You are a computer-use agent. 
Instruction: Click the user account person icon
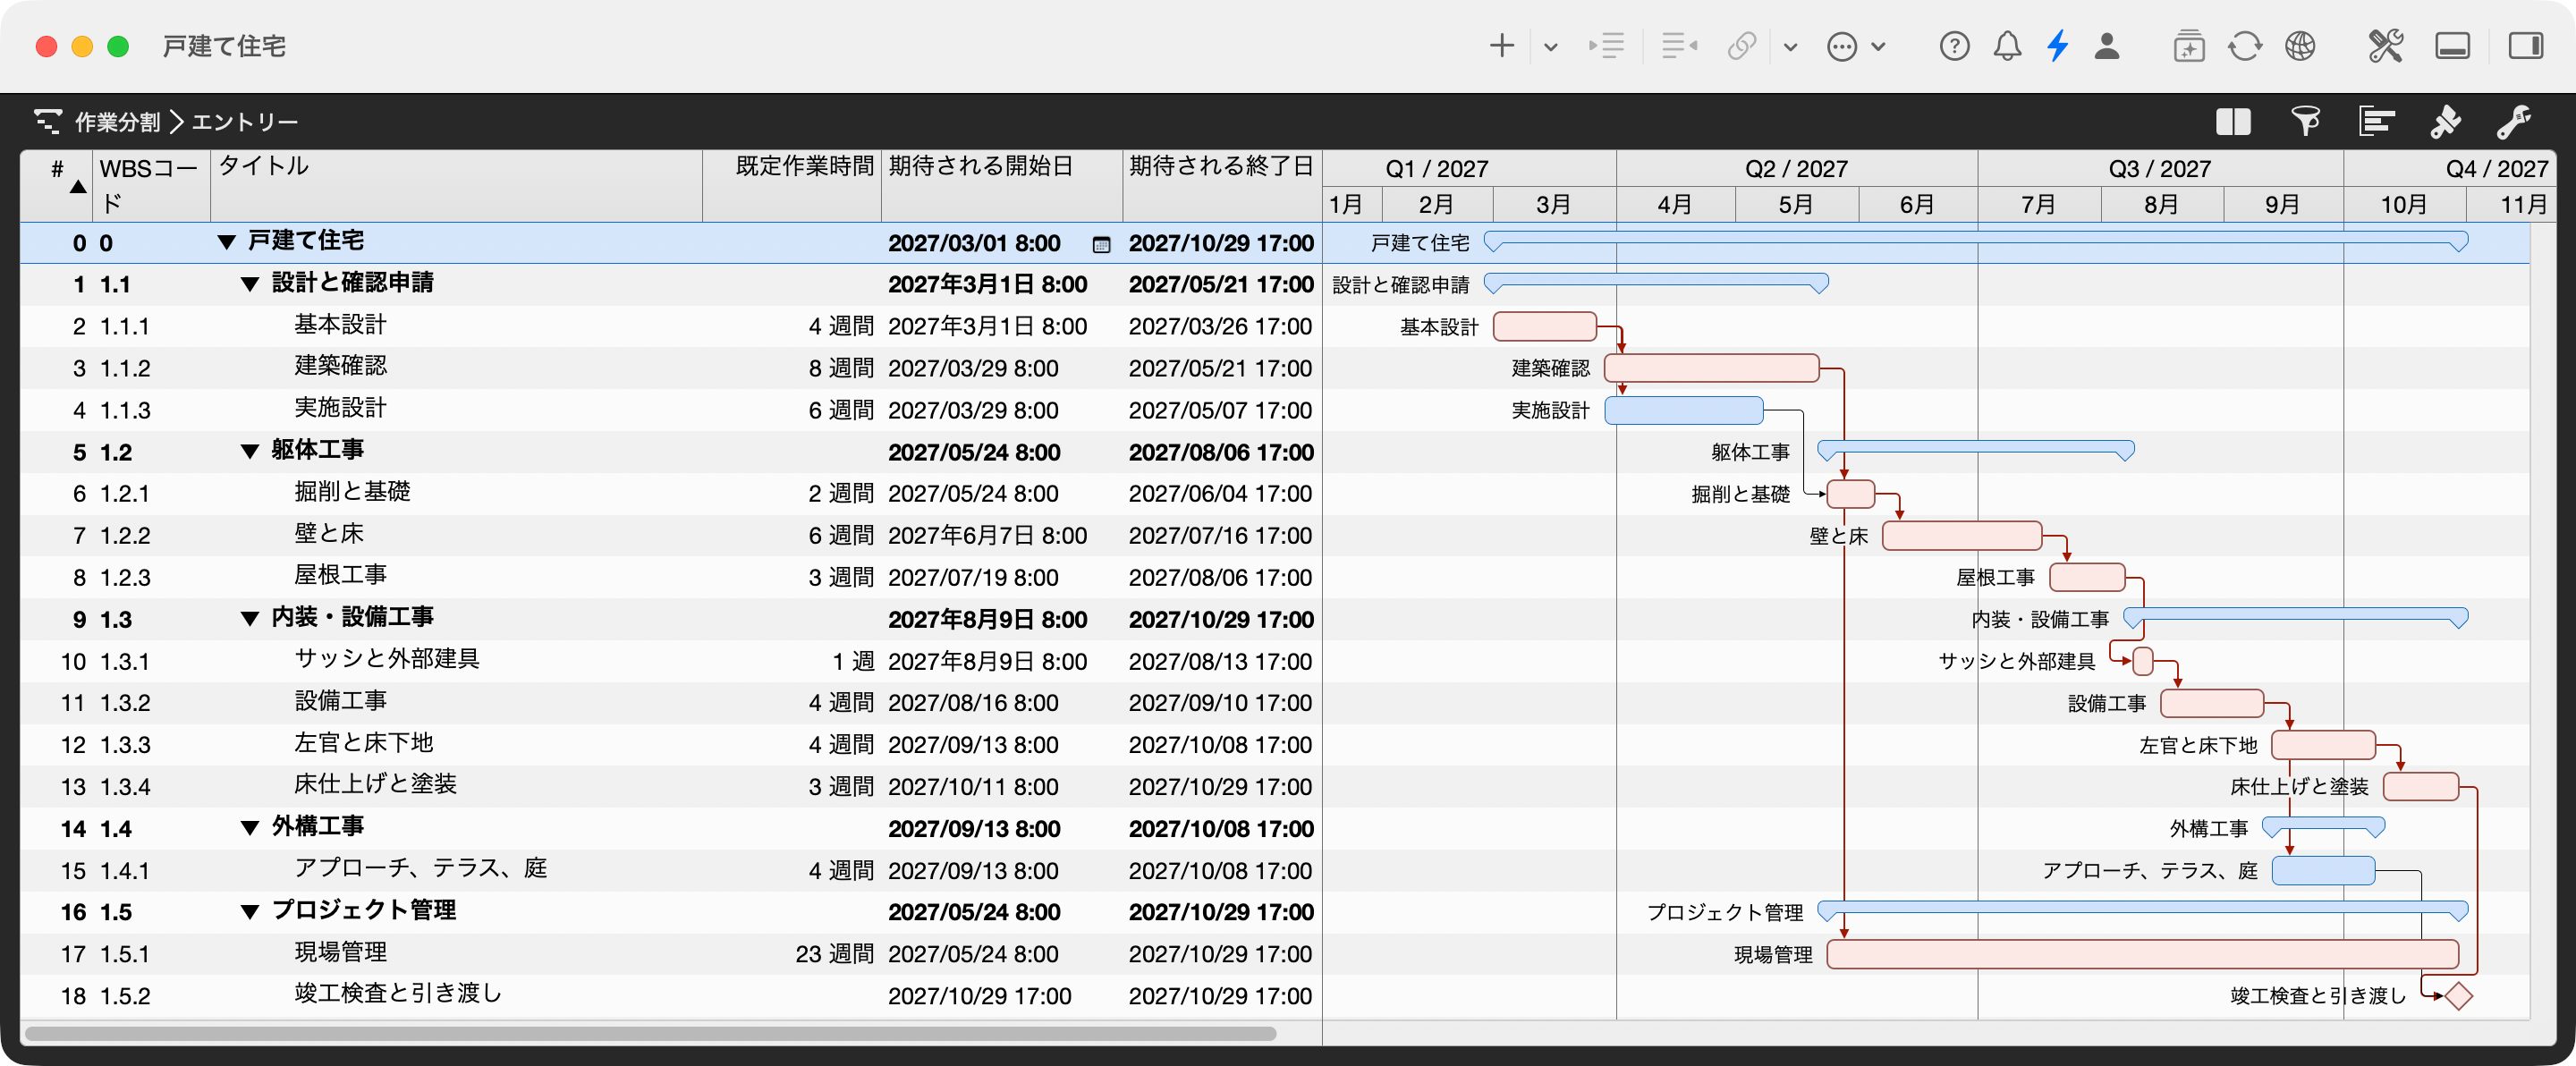coord(2107,46)
